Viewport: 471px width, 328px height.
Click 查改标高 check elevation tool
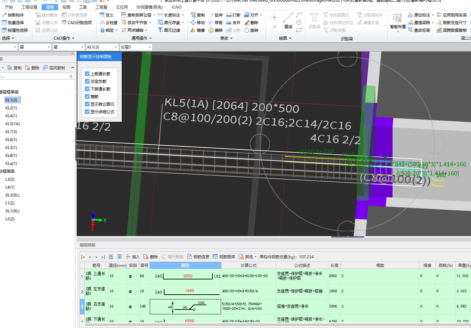pyautogui.click(x=419, y=30)
